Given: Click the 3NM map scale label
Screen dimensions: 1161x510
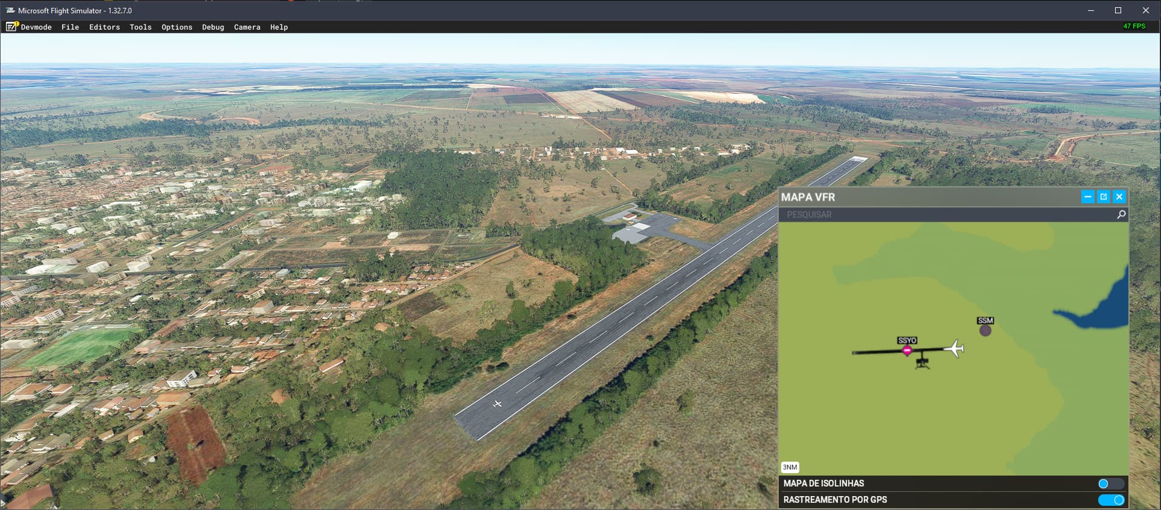Looking at the screenshot, I should coord(790,467).
